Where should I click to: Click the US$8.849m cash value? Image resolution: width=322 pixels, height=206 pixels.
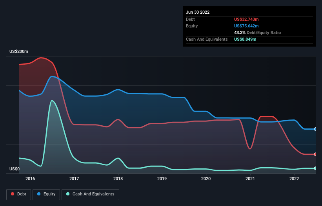point(245,39)
